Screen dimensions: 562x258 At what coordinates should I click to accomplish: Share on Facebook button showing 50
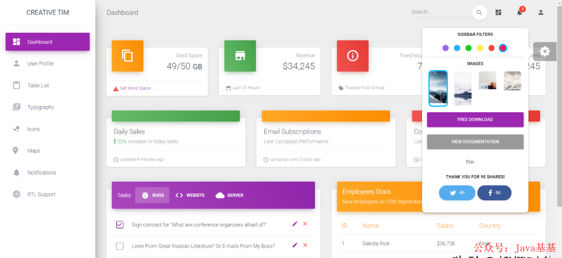[x=494, y=193]
